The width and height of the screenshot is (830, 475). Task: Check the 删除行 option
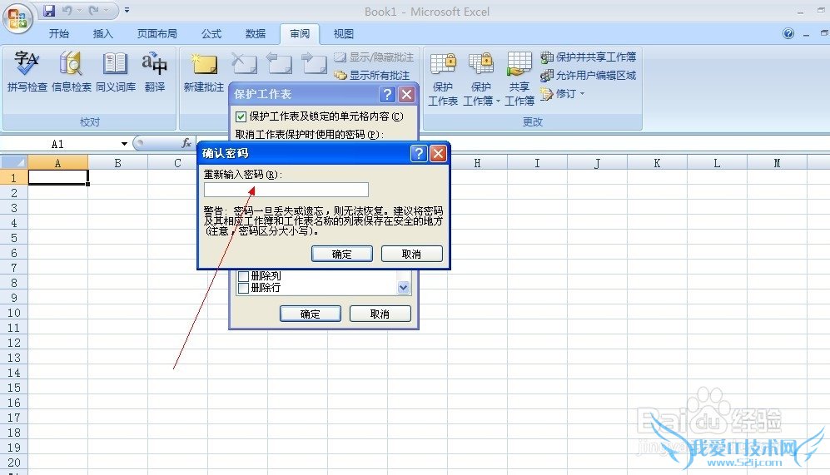click(243, 288)
